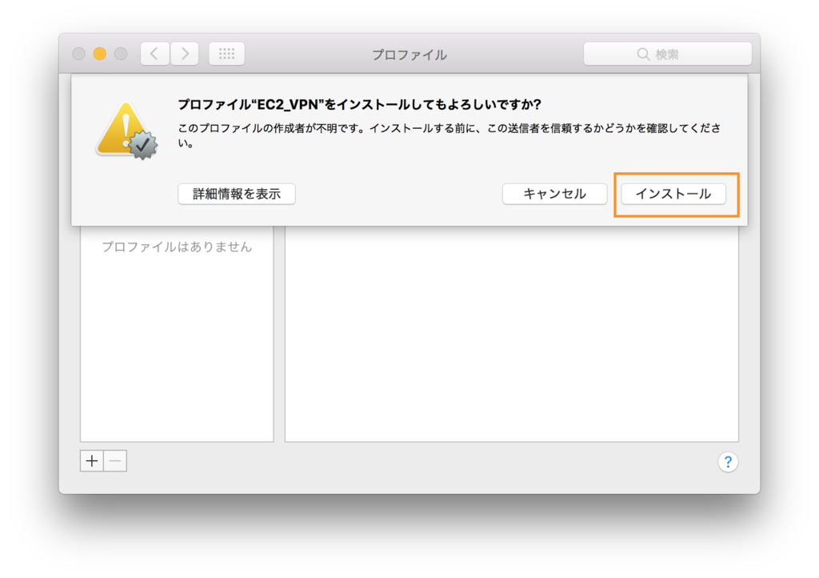Go forward with the right chevron

coord(185,54)
